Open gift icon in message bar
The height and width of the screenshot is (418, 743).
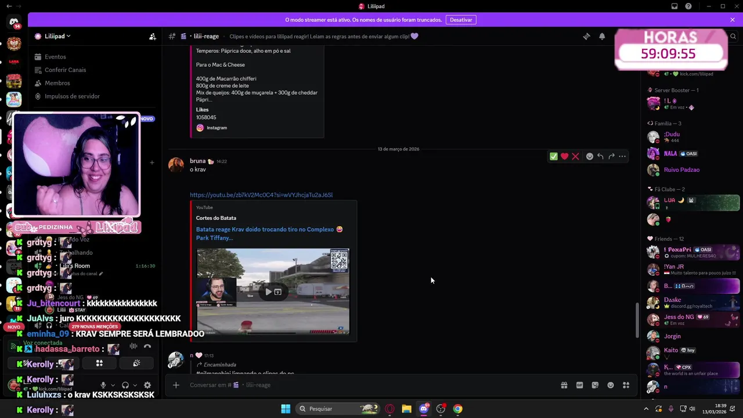(564, 385)
